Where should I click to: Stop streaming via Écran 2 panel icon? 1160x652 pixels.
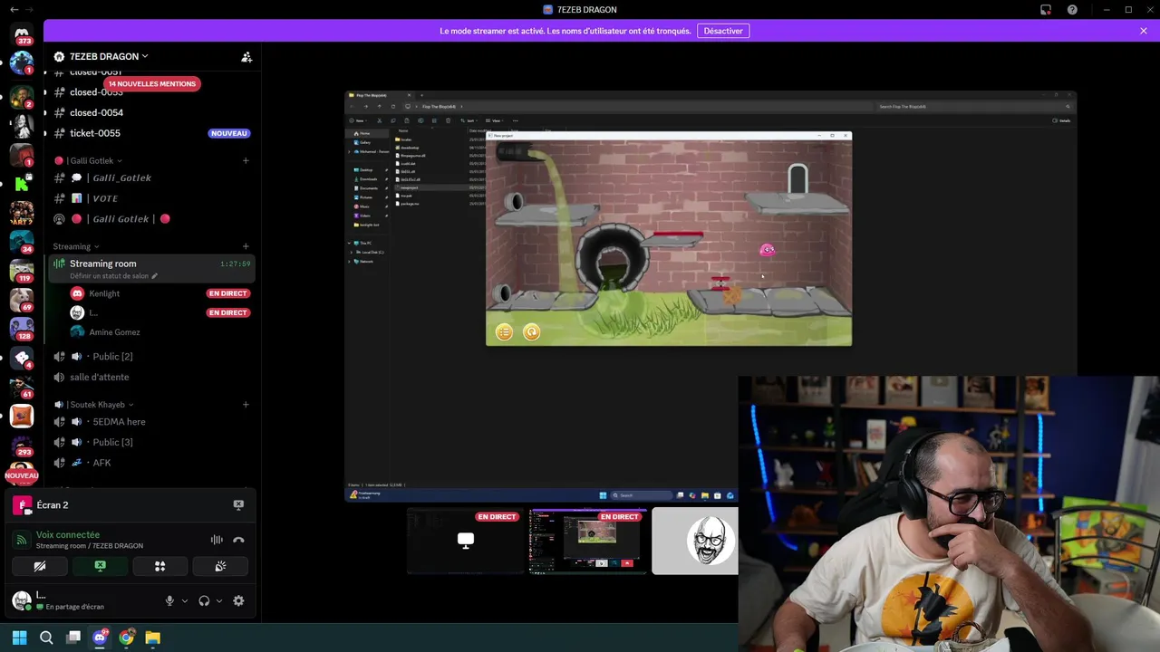click(x=238, y=504)
